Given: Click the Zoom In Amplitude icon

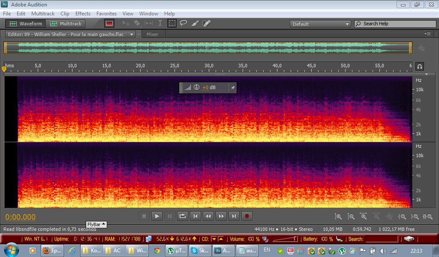Looking at the screenshot, I should click(x=338, y=217).
